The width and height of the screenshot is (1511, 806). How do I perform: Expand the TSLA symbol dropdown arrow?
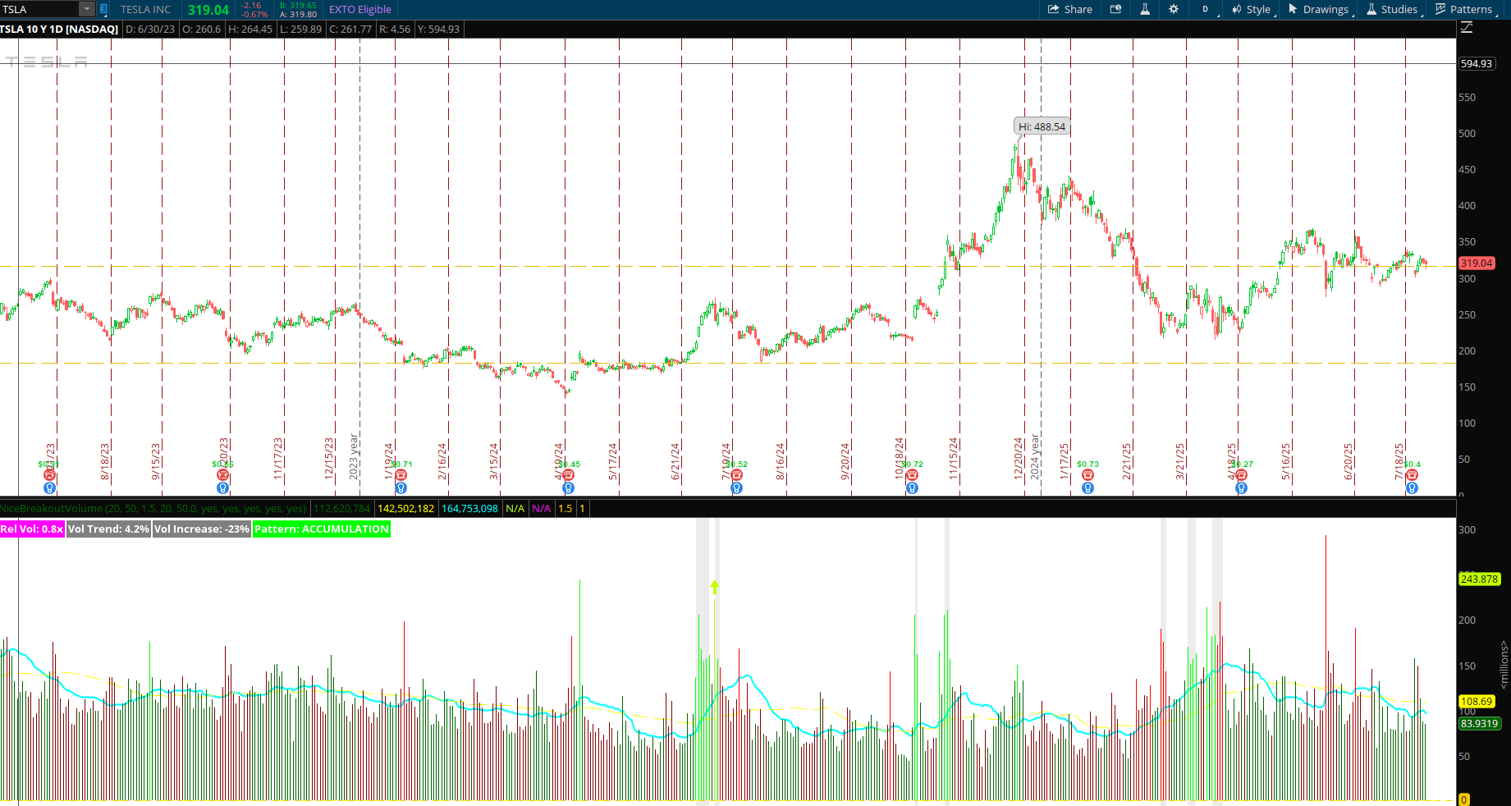85,9
